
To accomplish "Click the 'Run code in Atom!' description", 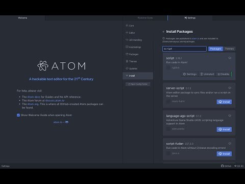I will pos(177,62).
